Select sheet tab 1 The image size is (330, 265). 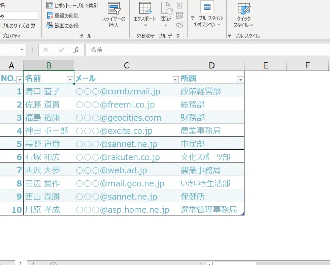point(20,263)
